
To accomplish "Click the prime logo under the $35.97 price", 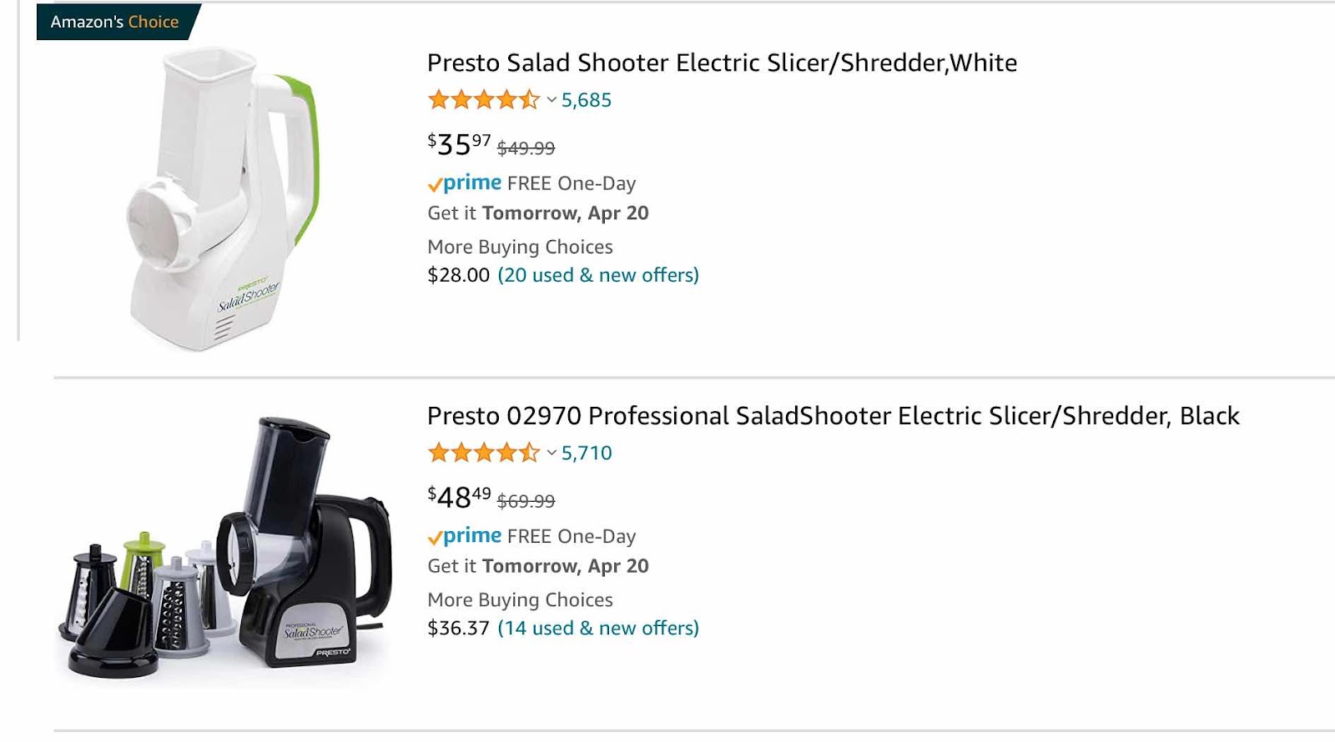I will [465, 183].
